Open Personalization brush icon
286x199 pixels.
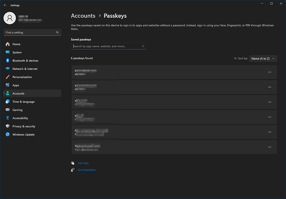[7, 77]
